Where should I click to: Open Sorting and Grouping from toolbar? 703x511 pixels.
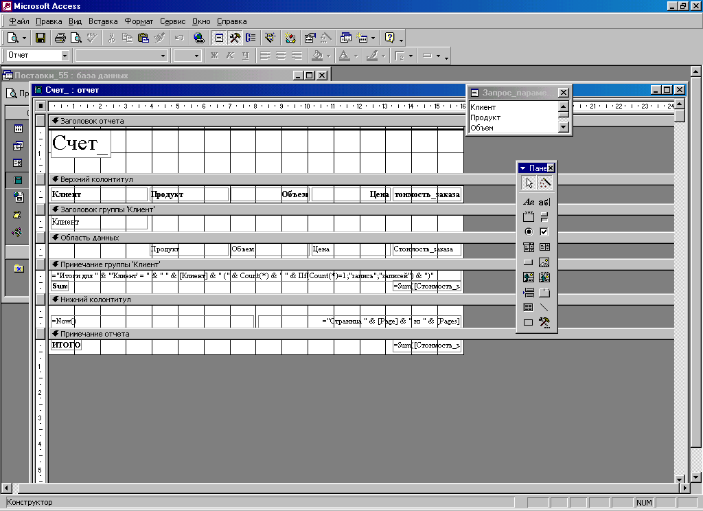pyautogui.click(x=251, y=38)
